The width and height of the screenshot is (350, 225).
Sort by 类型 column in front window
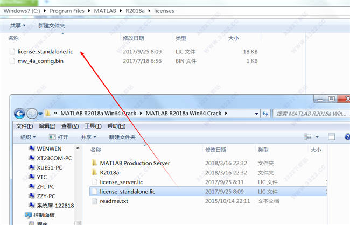point(263,150)
